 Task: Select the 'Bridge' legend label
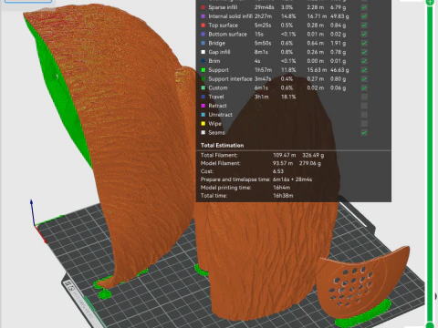point(216,43)
